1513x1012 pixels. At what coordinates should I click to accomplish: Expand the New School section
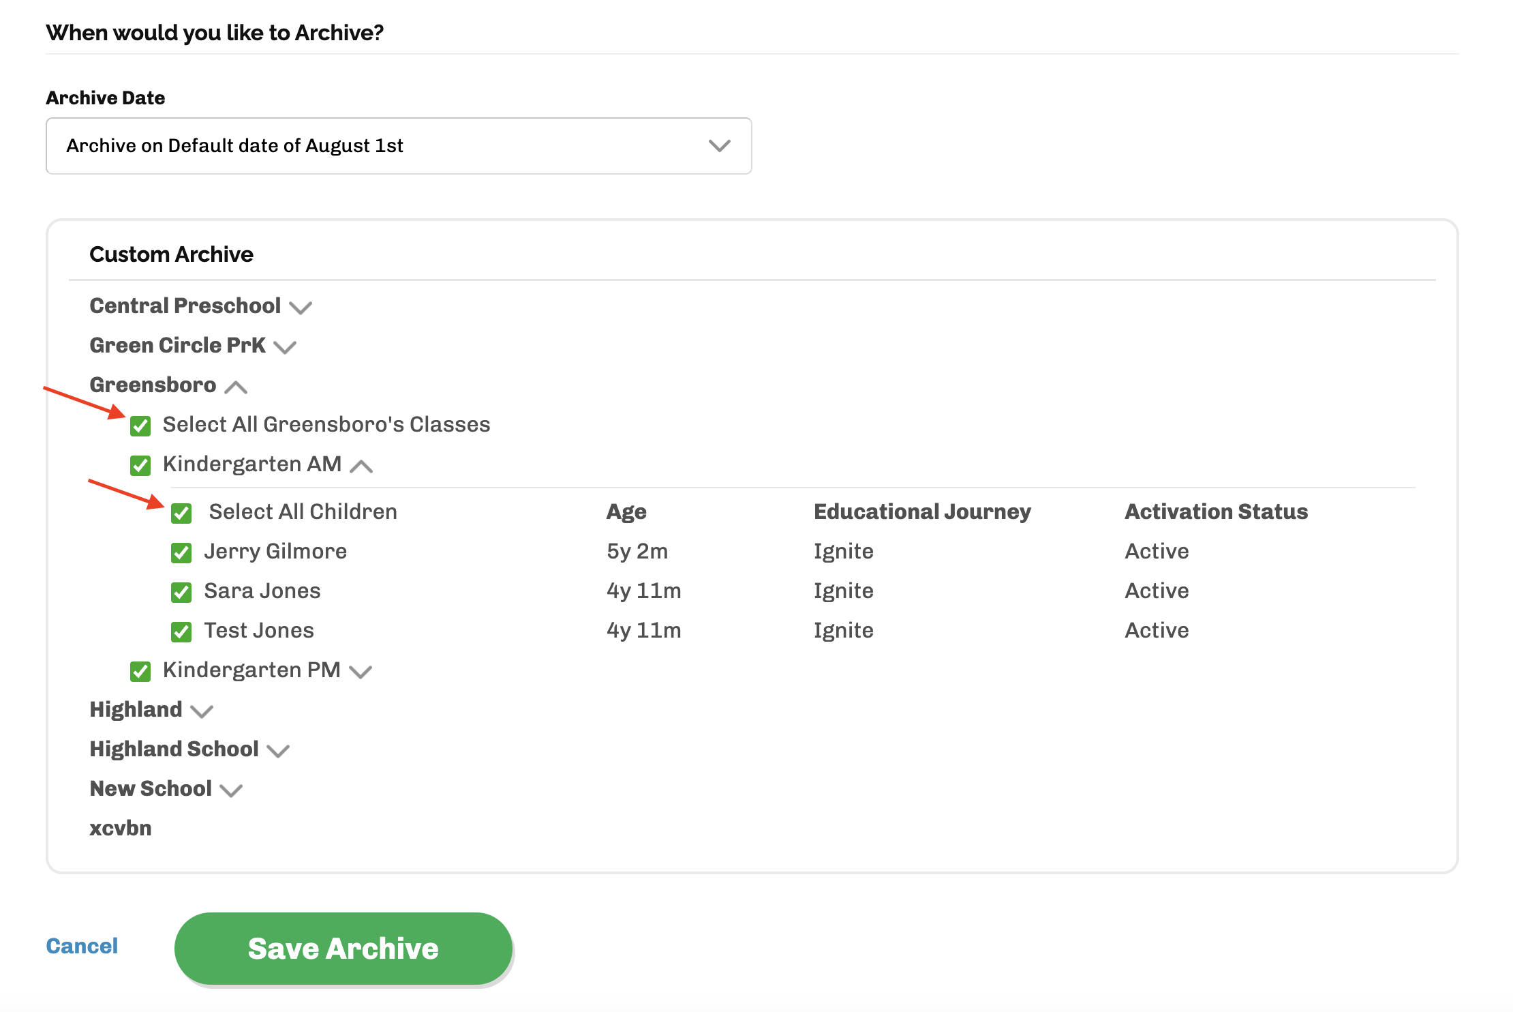click(232, 790)
